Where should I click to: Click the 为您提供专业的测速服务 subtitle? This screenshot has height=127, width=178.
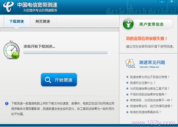[x=40, y=10]
